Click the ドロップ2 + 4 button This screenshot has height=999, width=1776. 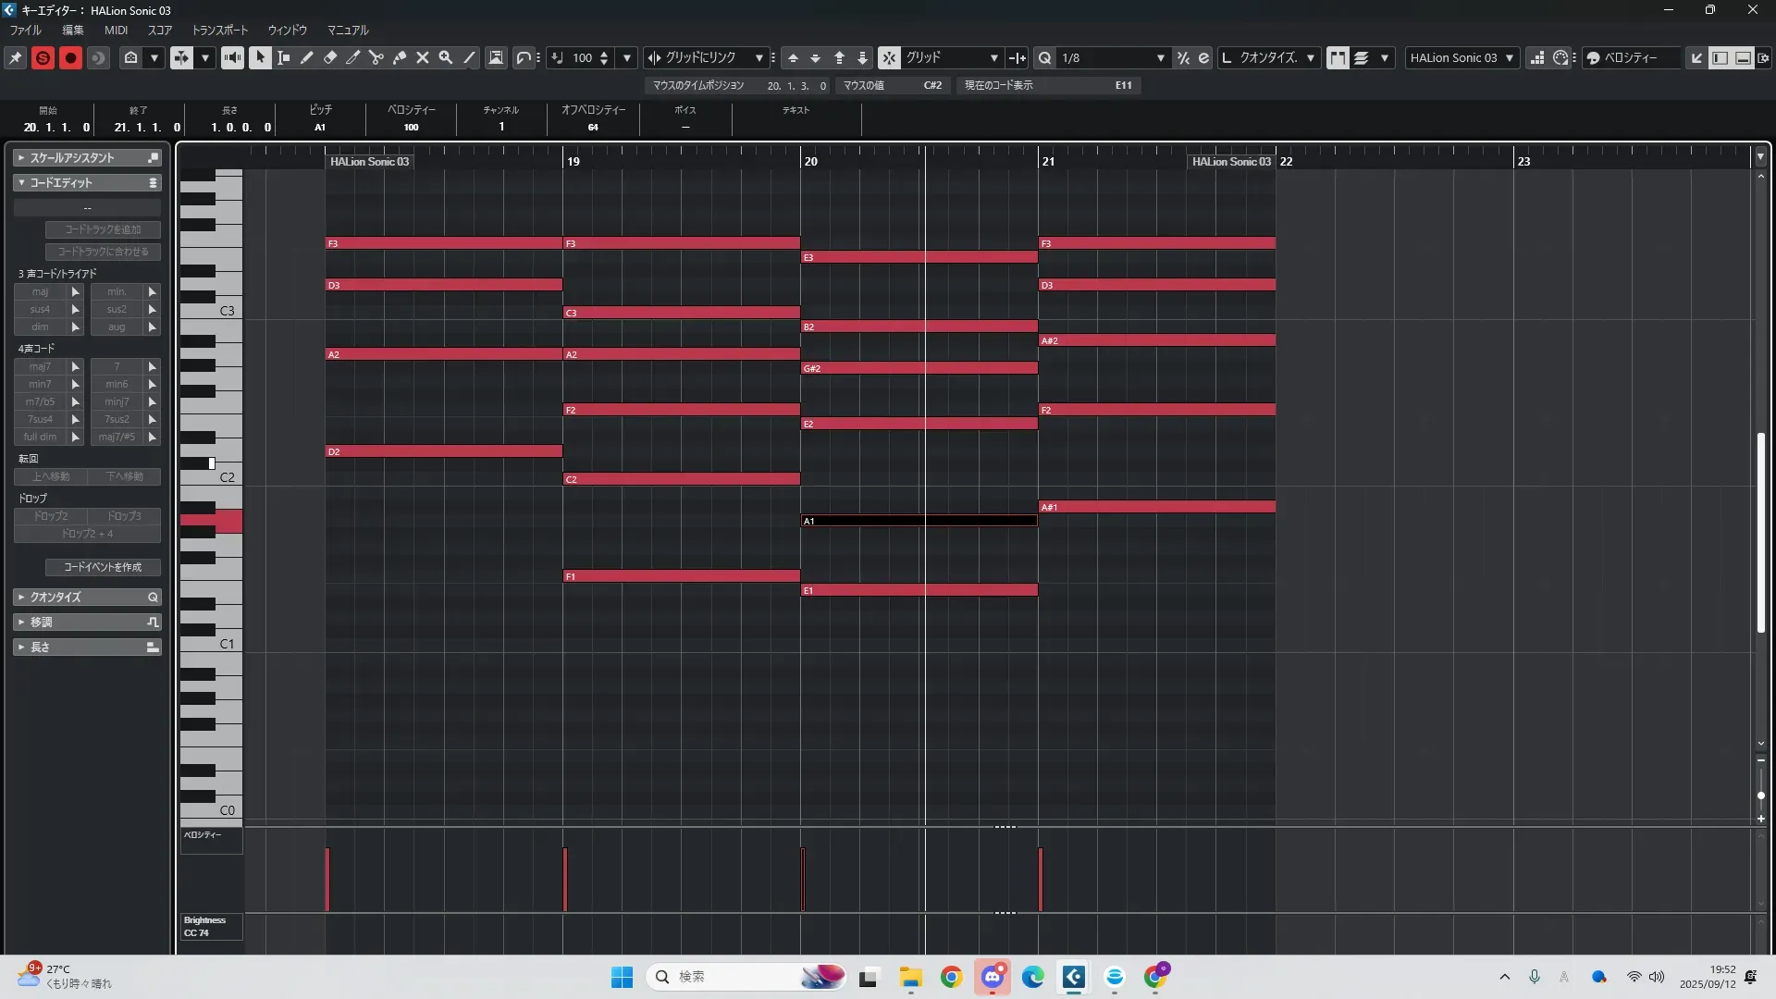point(87,534)
